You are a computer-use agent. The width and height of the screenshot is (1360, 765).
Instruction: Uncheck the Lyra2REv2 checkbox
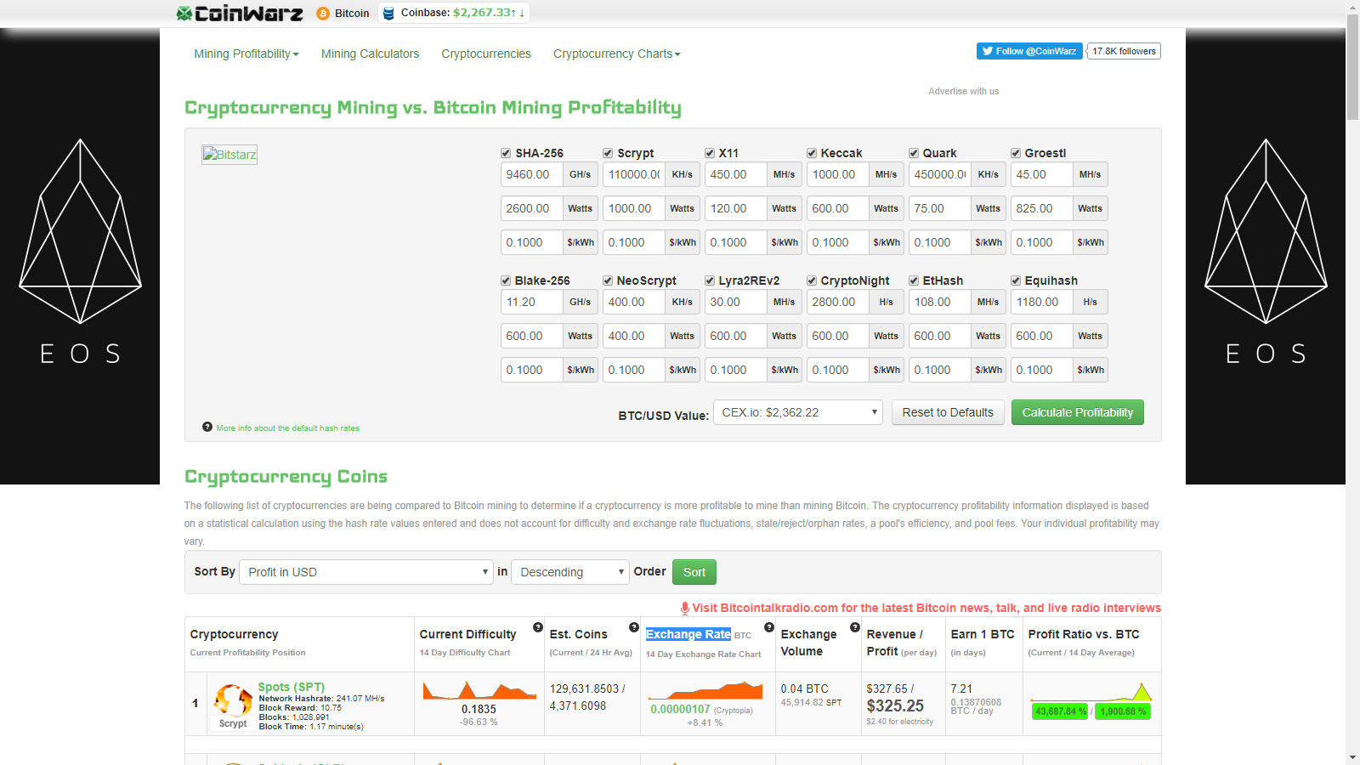710,280
